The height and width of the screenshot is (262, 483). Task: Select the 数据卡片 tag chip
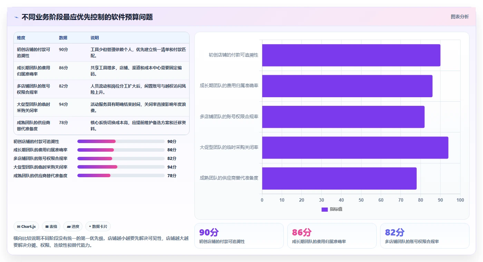pyautogui.click(x=98, y=226)
